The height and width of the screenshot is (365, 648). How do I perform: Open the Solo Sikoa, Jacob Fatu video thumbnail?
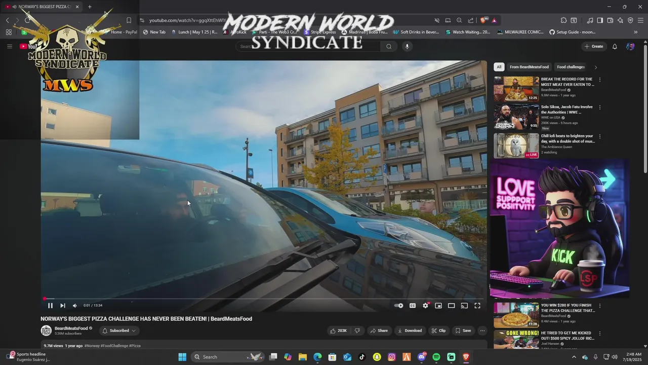[x=516, y=117]
